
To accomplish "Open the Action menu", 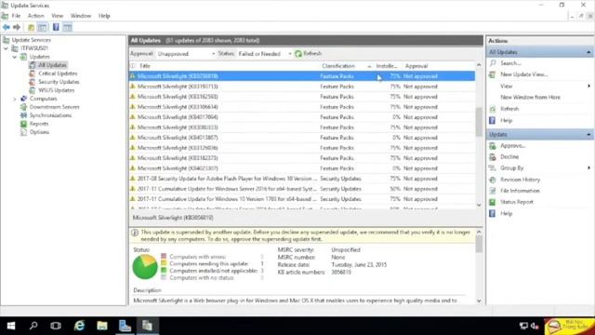I will coord(35,16).
